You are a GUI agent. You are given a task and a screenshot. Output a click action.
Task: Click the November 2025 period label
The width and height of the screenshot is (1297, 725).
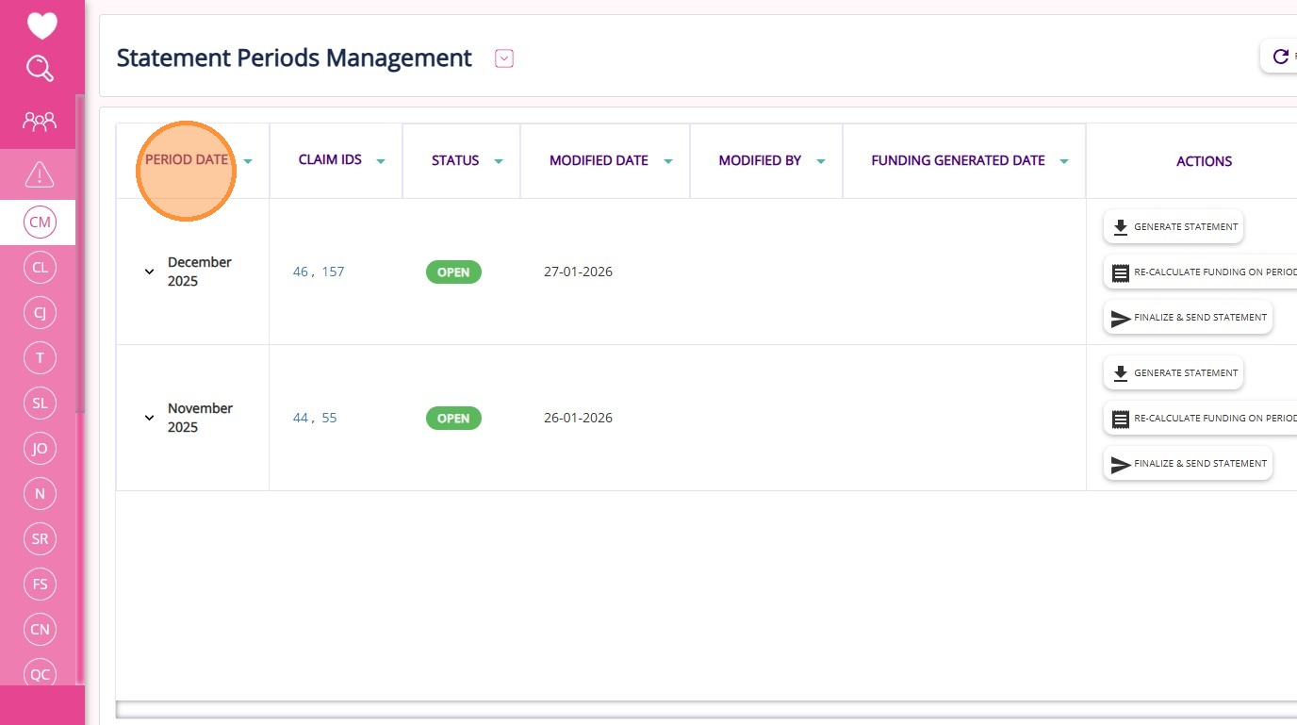click(x=200, y=418)
